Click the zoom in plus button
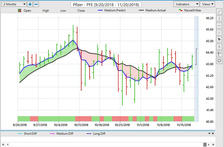Image resolution: width=224 pixels, height=147 pixels. click(30, 4)
